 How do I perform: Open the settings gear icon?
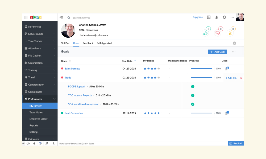[225, 17]
